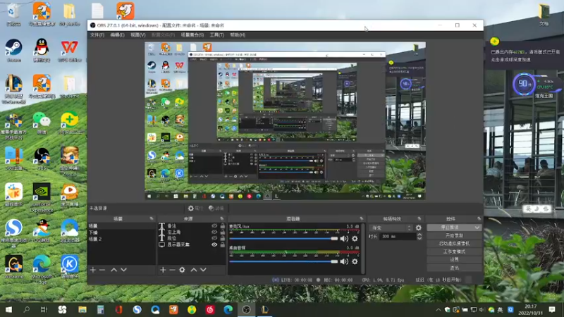564x317 pixels.
Task: Open the WPS Office desktop shortcut
Action: point(69,50)
